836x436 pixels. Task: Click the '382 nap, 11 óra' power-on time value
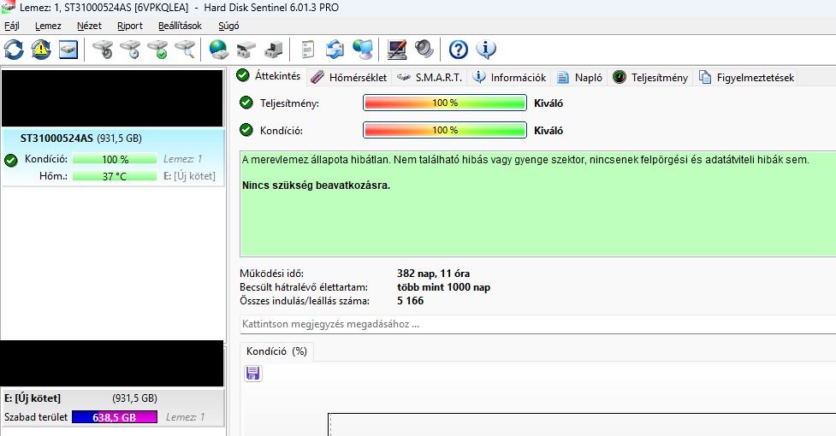[433, 274]
